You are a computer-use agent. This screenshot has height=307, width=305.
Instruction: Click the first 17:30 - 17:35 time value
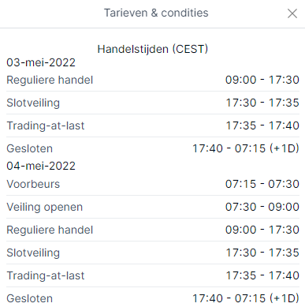262,103
